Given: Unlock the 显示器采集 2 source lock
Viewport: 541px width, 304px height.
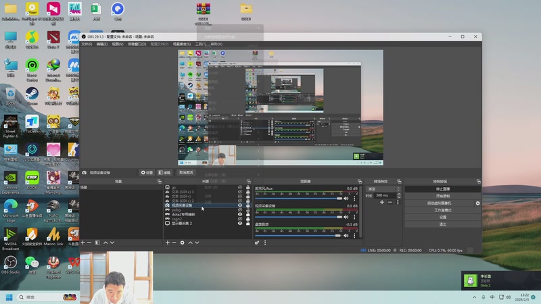Looking at the screenshot, I should (248, 224).
